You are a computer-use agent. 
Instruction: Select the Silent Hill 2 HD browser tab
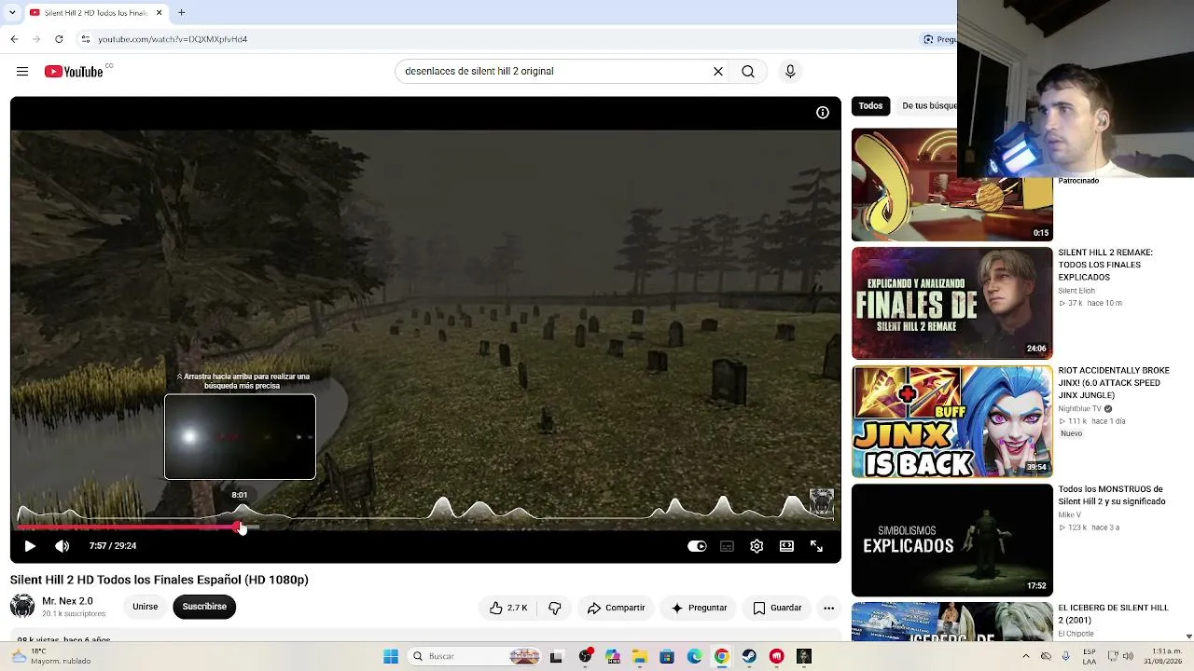coord(95,13)
